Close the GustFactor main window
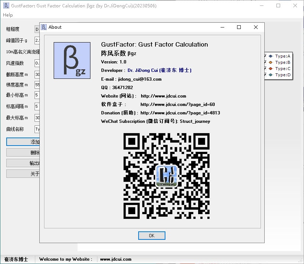The height and width of the screenshot is (264, 304). point(295,5)
